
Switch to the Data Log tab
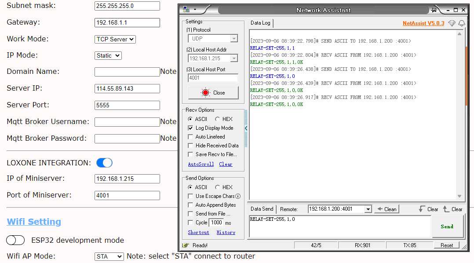pos(260,23)
